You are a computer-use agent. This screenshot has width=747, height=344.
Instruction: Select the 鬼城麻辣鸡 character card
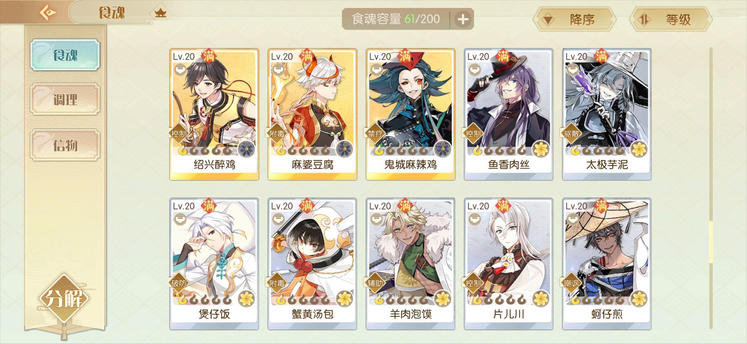point(411,114)
